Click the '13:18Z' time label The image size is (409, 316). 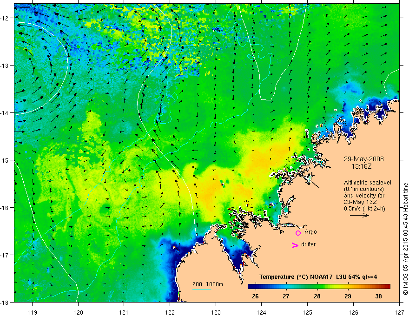click(x=361, y=166)
